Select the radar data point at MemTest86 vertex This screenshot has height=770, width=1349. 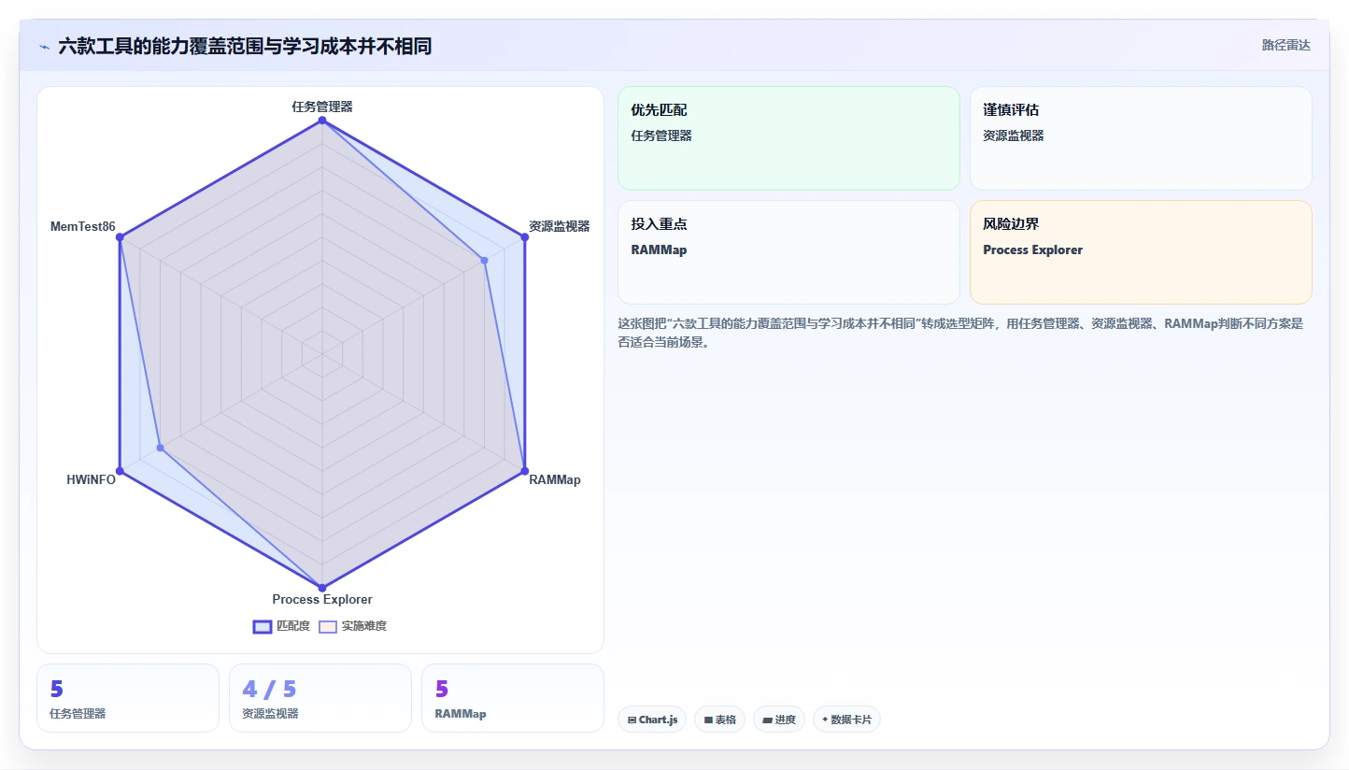click(120, 237)
